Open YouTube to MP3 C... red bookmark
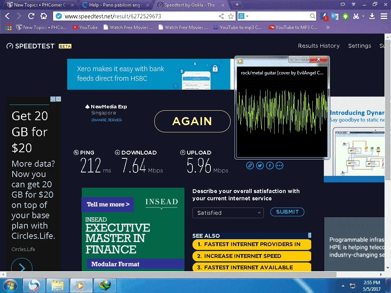Viewport: 391px width, 293px height. [x=293, y=27]
